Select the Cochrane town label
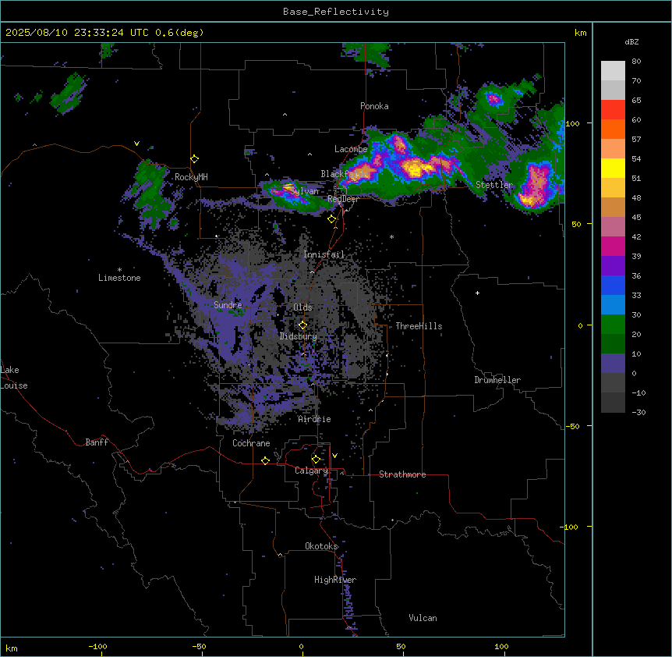 (251, 443)
